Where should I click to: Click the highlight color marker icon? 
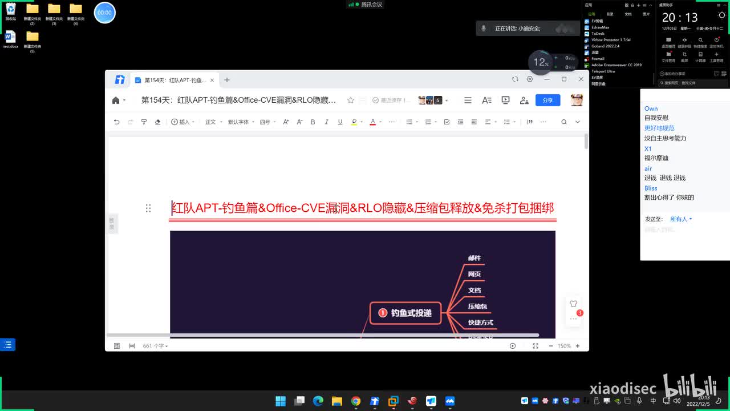point(354,122)
